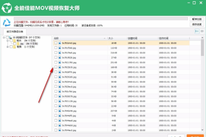Collapse the 找到的文件 root tree node
The height and width of the screenshot is (137, 206).
pyautogui.click(x=4, y=38)
